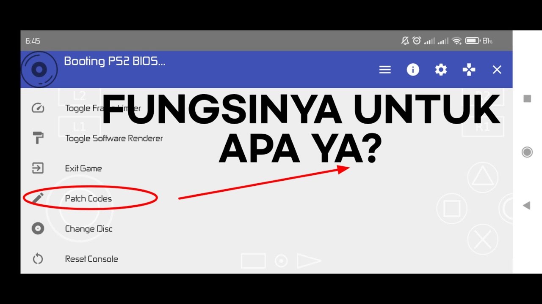The height and width of the screenshot is (304, 542).
Task: Tap the on-screen analog toggle circle button
Action: (281, 261)
